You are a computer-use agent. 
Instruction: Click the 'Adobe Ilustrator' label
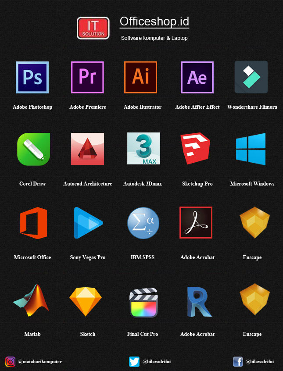click(x=143, y=107)
